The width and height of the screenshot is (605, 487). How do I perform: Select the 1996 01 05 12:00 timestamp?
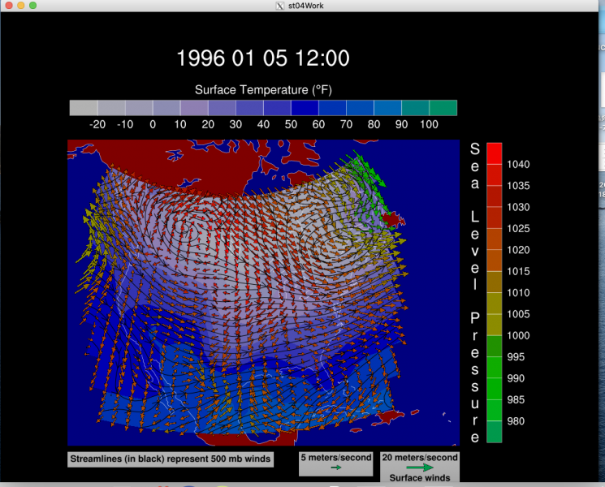263,58
